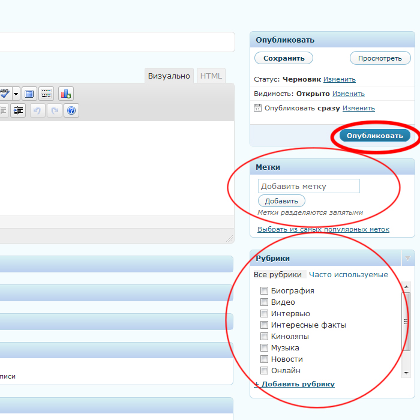Open the Часто используемые tab

click(x=349, y=275)
